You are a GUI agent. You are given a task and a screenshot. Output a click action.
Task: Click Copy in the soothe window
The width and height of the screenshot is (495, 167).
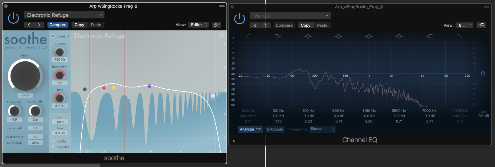(79, 25)
